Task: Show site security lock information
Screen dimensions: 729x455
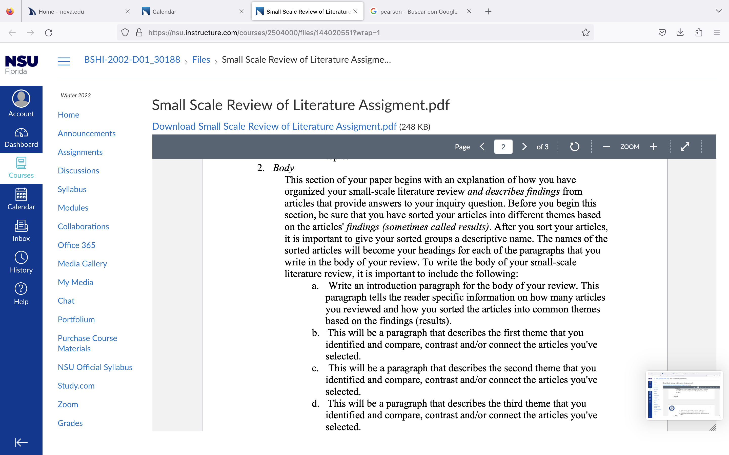Action: coord(139,33)
